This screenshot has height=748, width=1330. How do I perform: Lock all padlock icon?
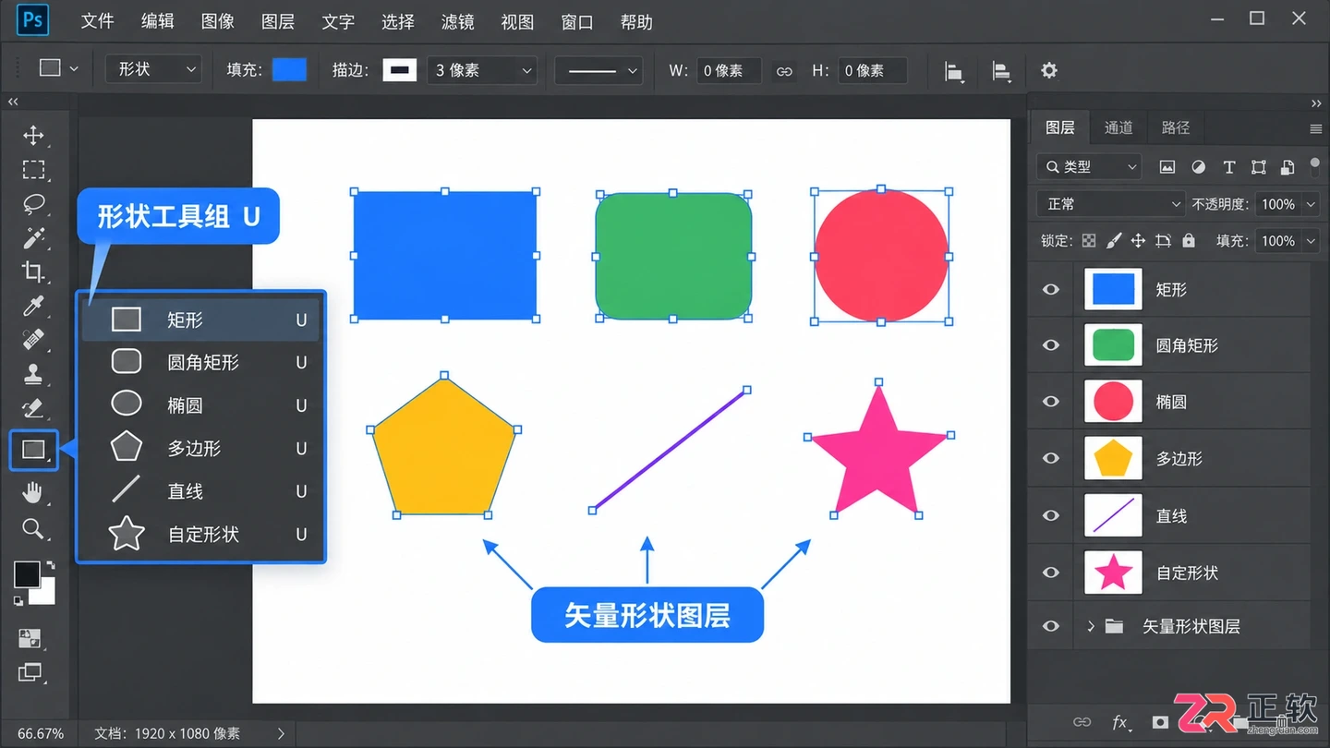pos(1189,240)
